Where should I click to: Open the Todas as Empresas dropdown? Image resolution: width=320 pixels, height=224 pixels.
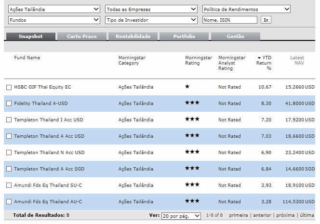pyautogui.click(x=151, y=9)
